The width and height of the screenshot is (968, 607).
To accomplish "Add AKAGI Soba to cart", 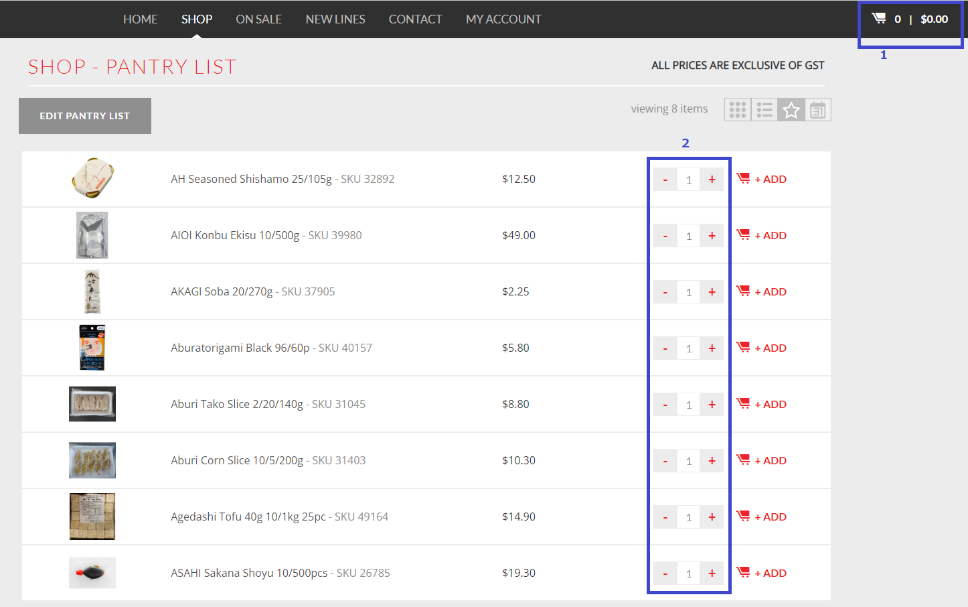I will tap(762, 291).
